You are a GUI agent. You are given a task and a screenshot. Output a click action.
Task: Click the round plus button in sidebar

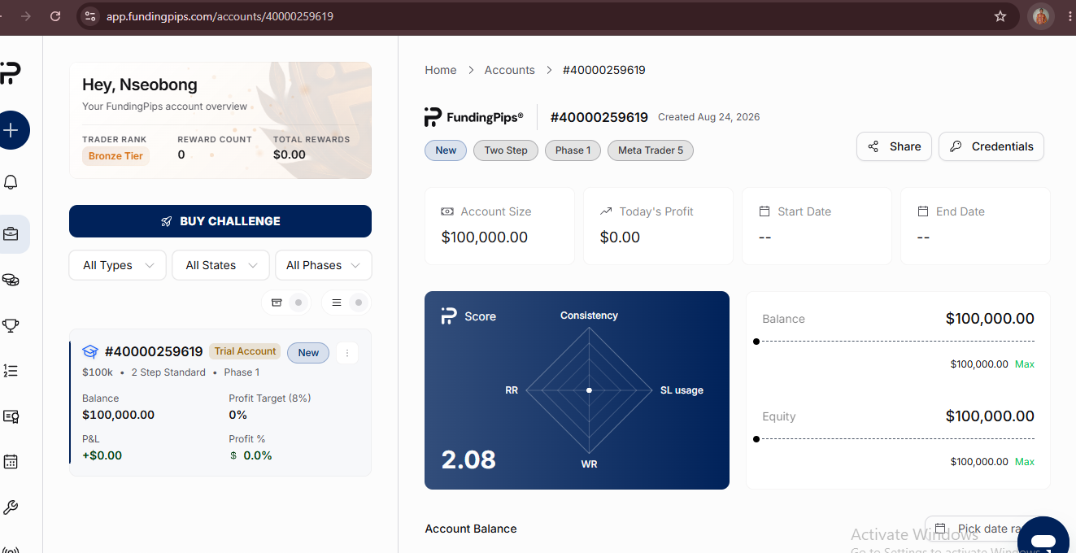pos(11,130)
